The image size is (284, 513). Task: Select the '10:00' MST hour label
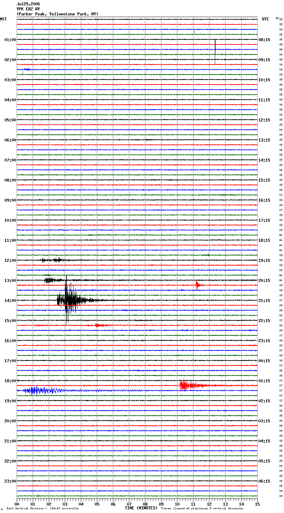tap(10, 220)
